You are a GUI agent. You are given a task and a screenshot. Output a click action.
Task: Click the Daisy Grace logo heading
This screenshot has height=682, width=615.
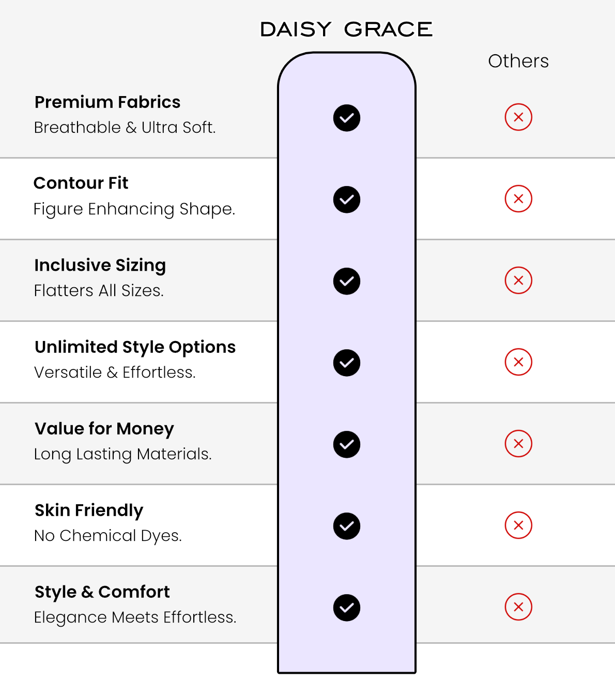[346, 29]
